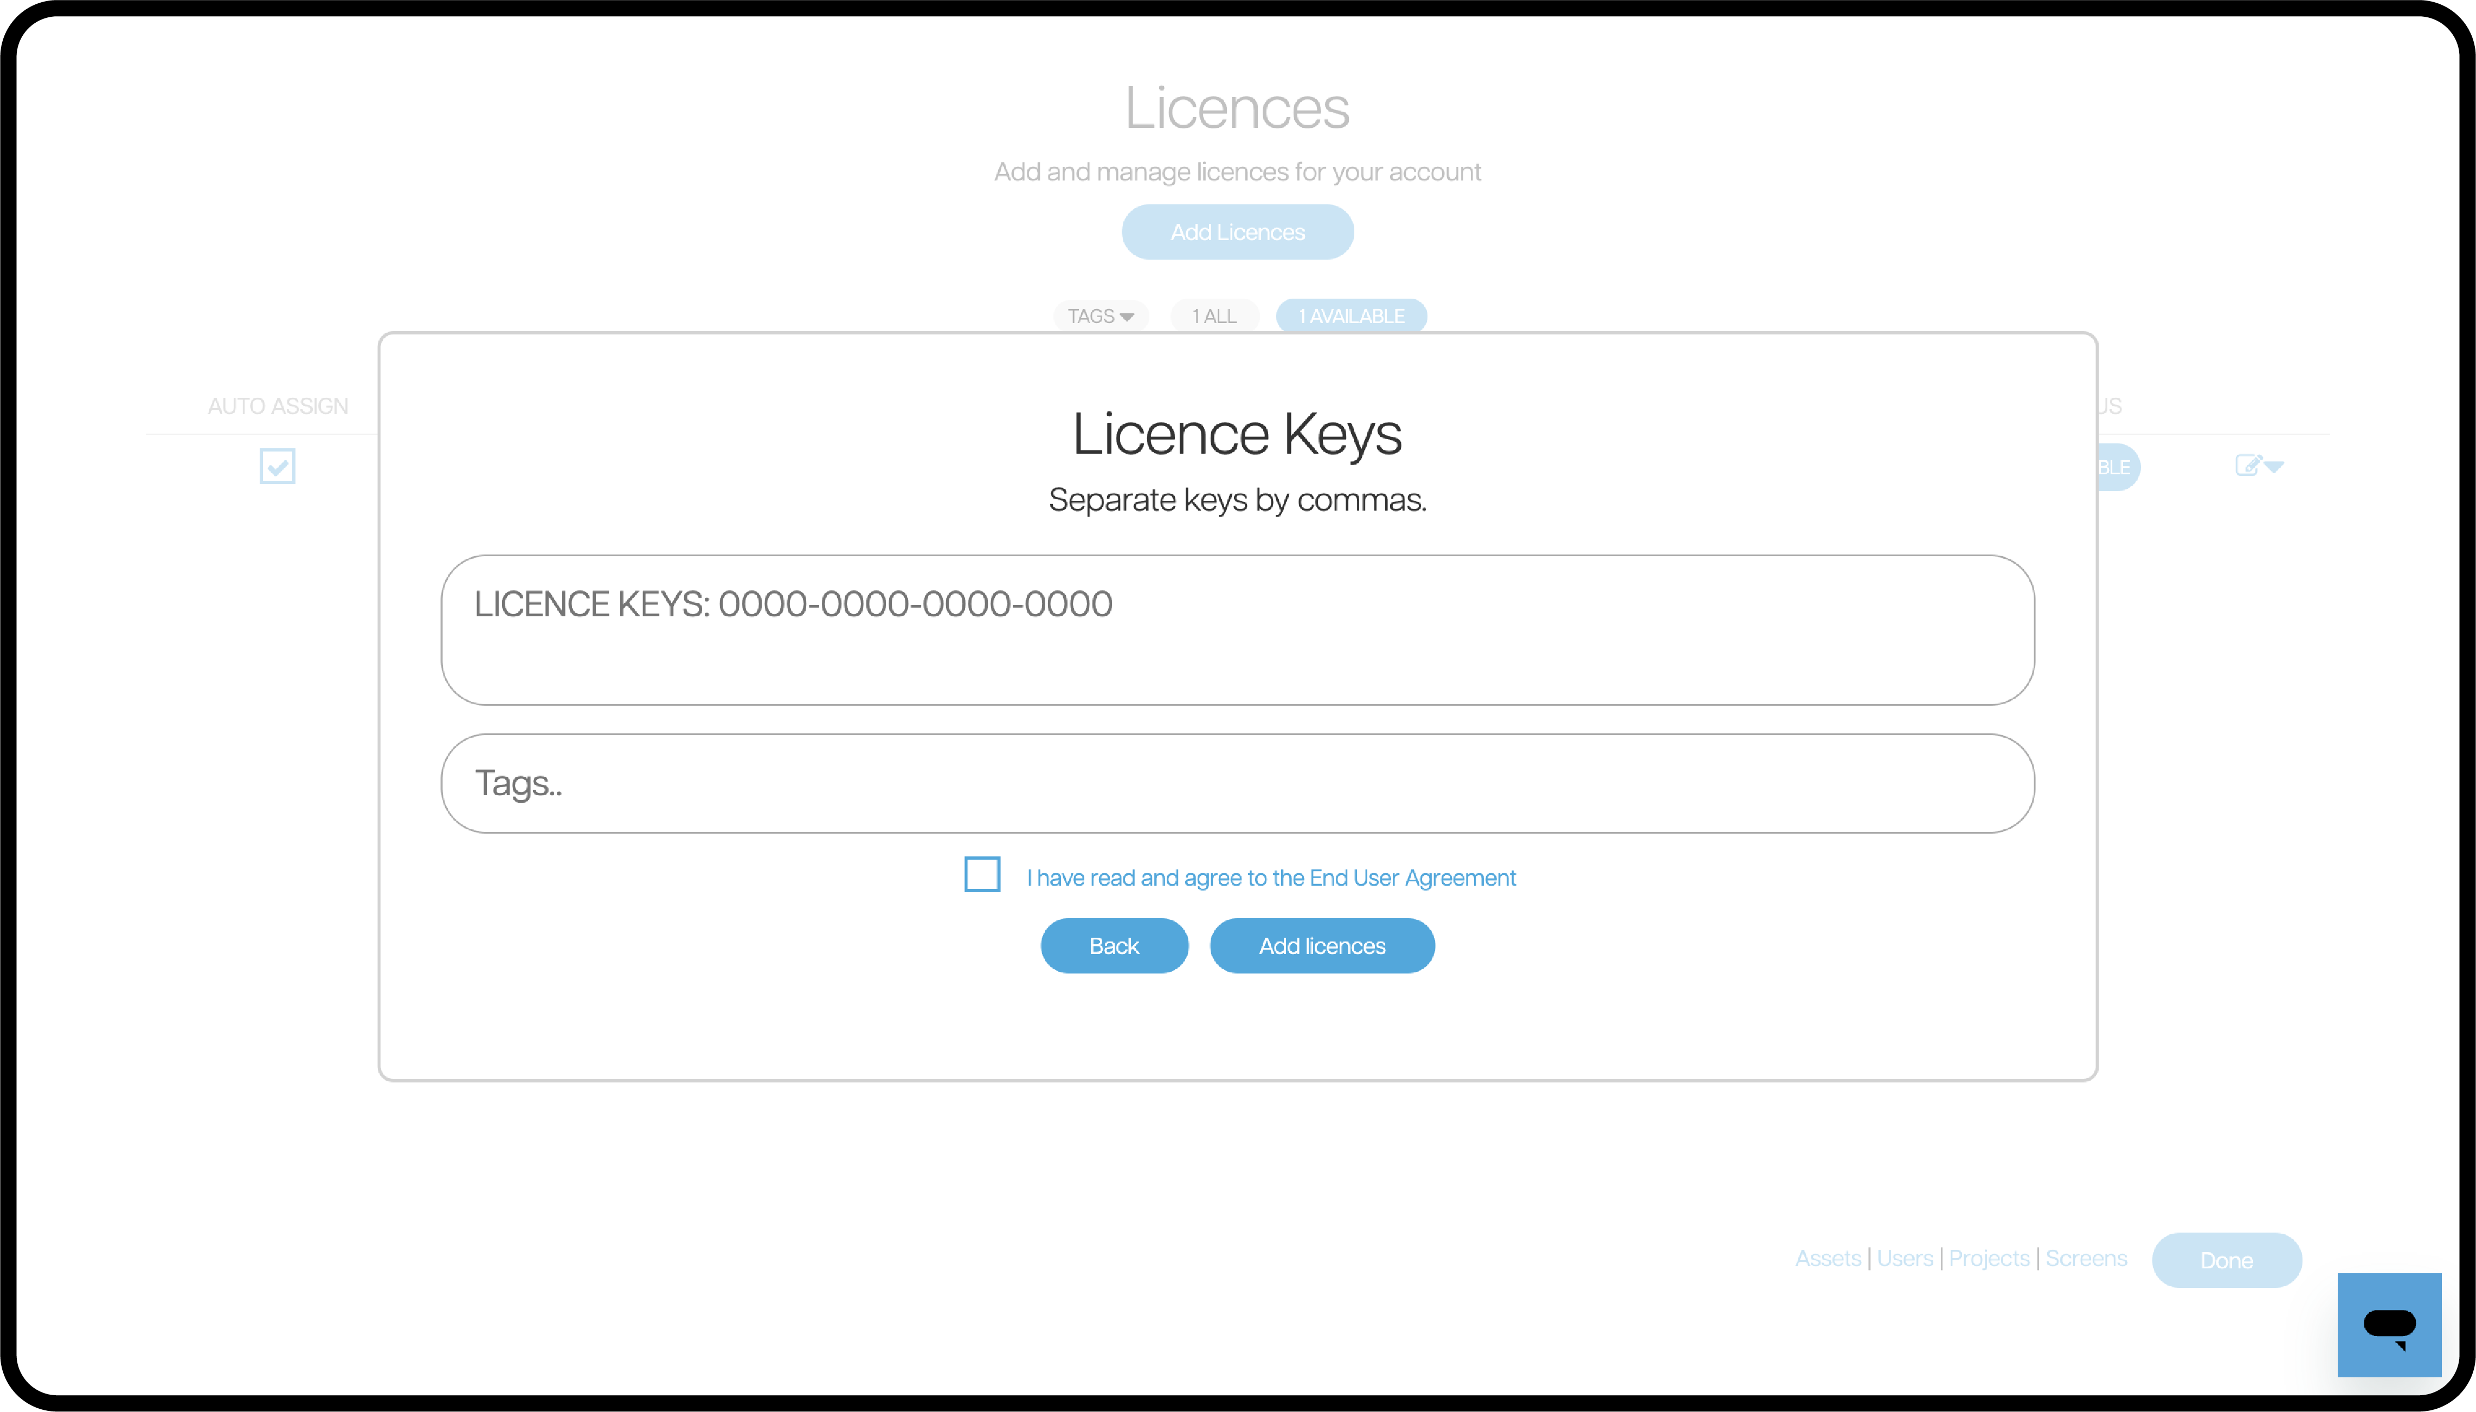Click the Back button in dialog
The image size is (2476, 1412).
(x=1114, y=945)
